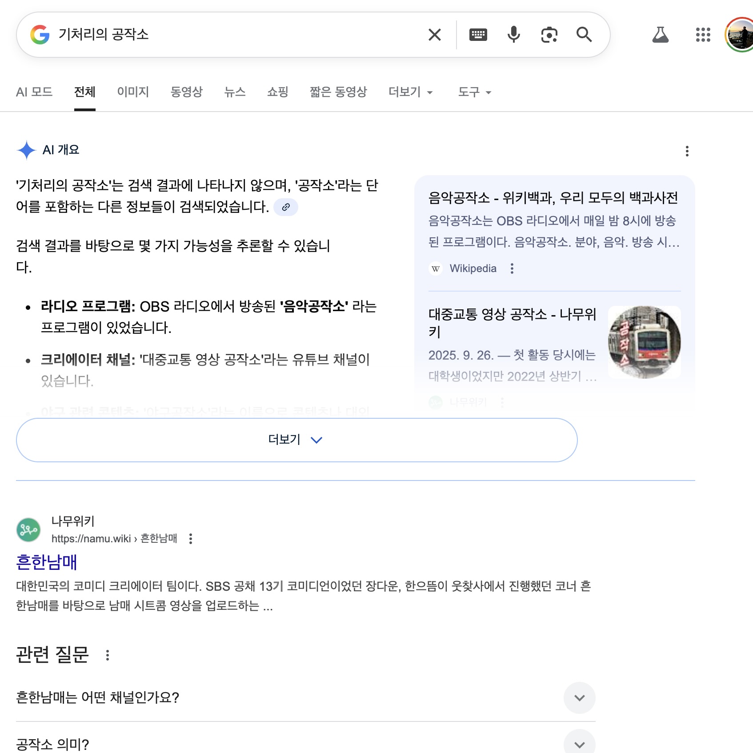Click the magnifying glass to search

585,34
